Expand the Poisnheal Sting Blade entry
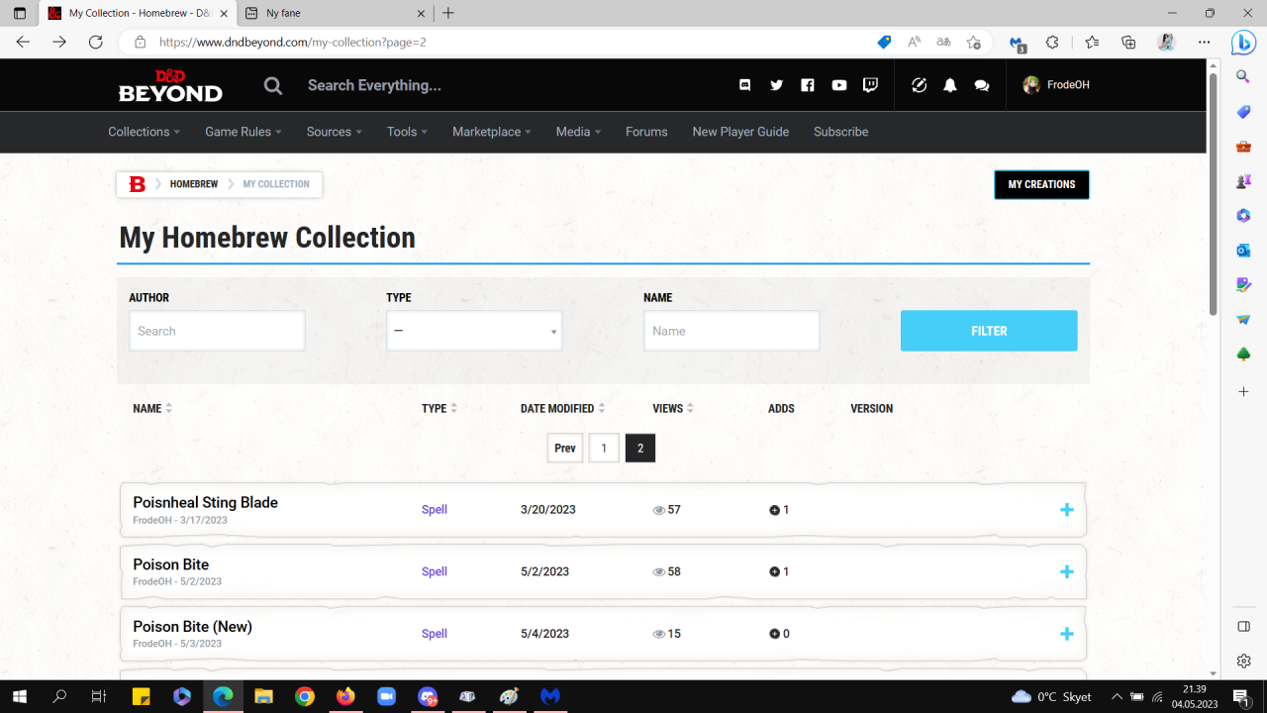 pos(1066,510)
